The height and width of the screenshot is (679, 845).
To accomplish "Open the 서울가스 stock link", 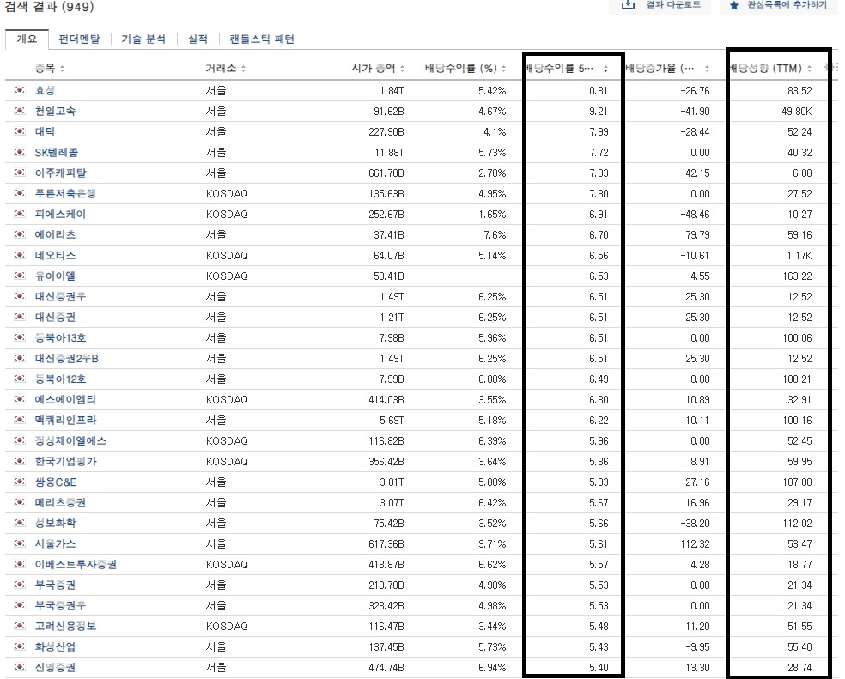I will [x=55, y=543].
